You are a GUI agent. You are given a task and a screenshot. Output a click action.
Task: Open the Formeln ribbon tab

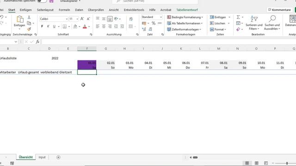click(64, 10)
